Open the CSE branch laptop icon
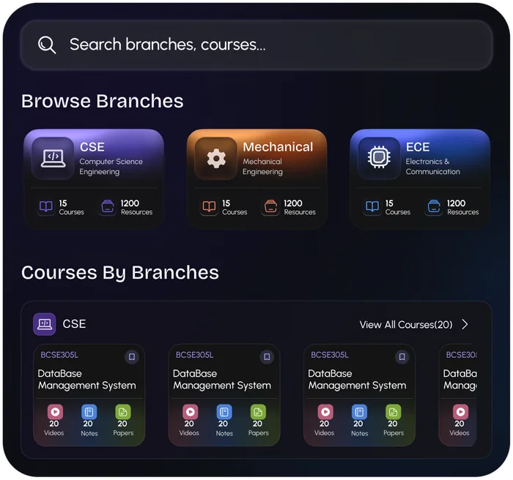513x480 pixels. pyautogui.click(x=53, y=158)
